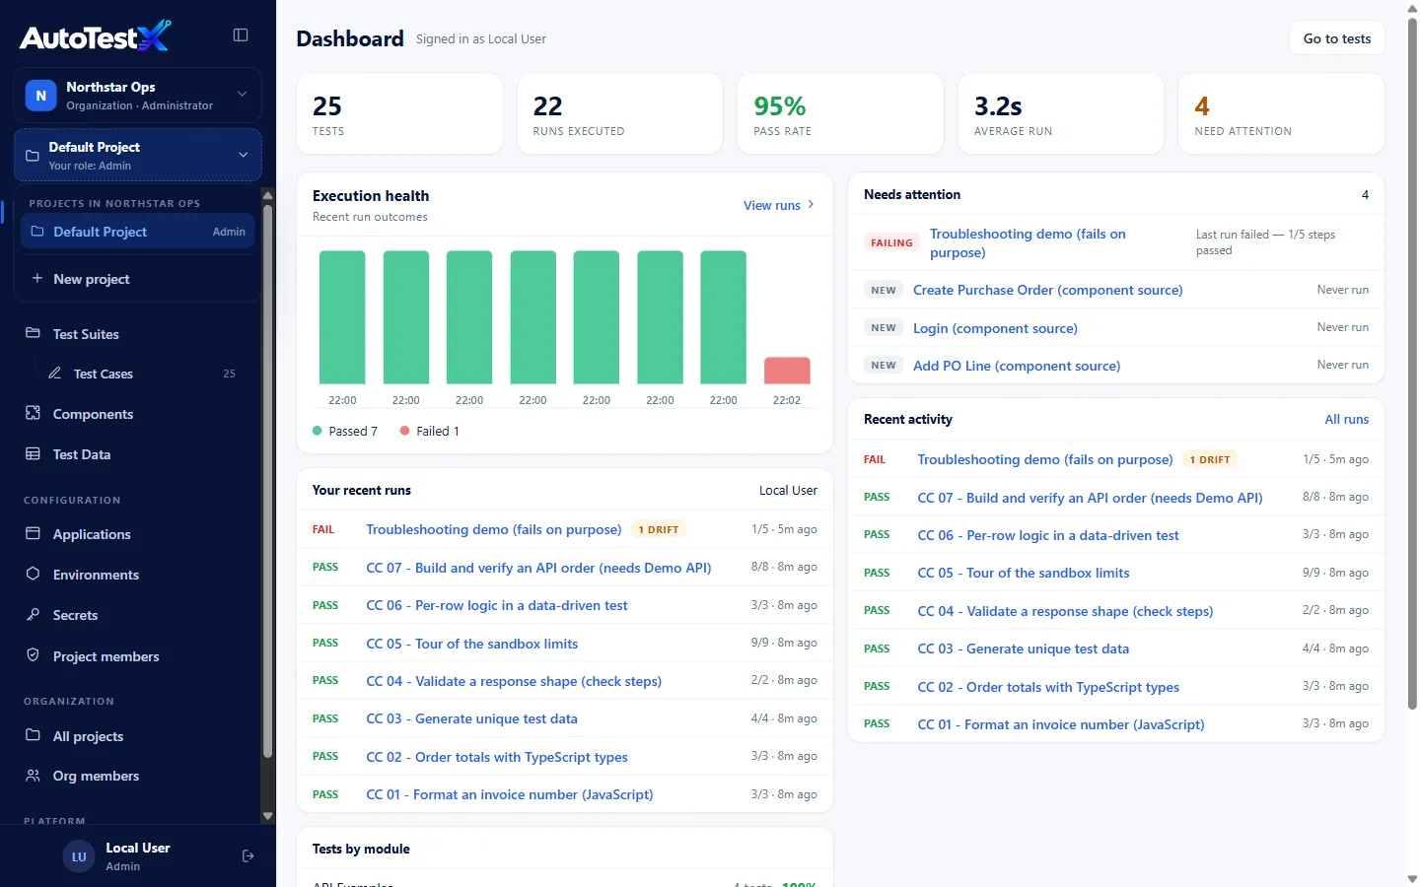1420x887 pixels.
Task: Open the Environments menu item
Action: tap(138, 575)
